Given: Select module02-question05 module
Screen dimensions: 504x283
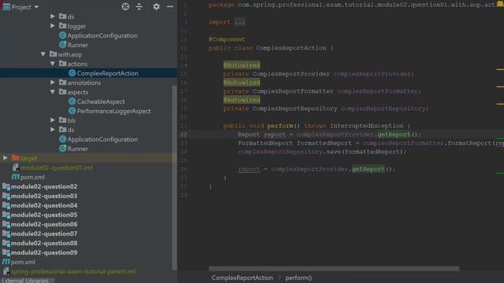Looking at the screenshot, I should [44, 215].
